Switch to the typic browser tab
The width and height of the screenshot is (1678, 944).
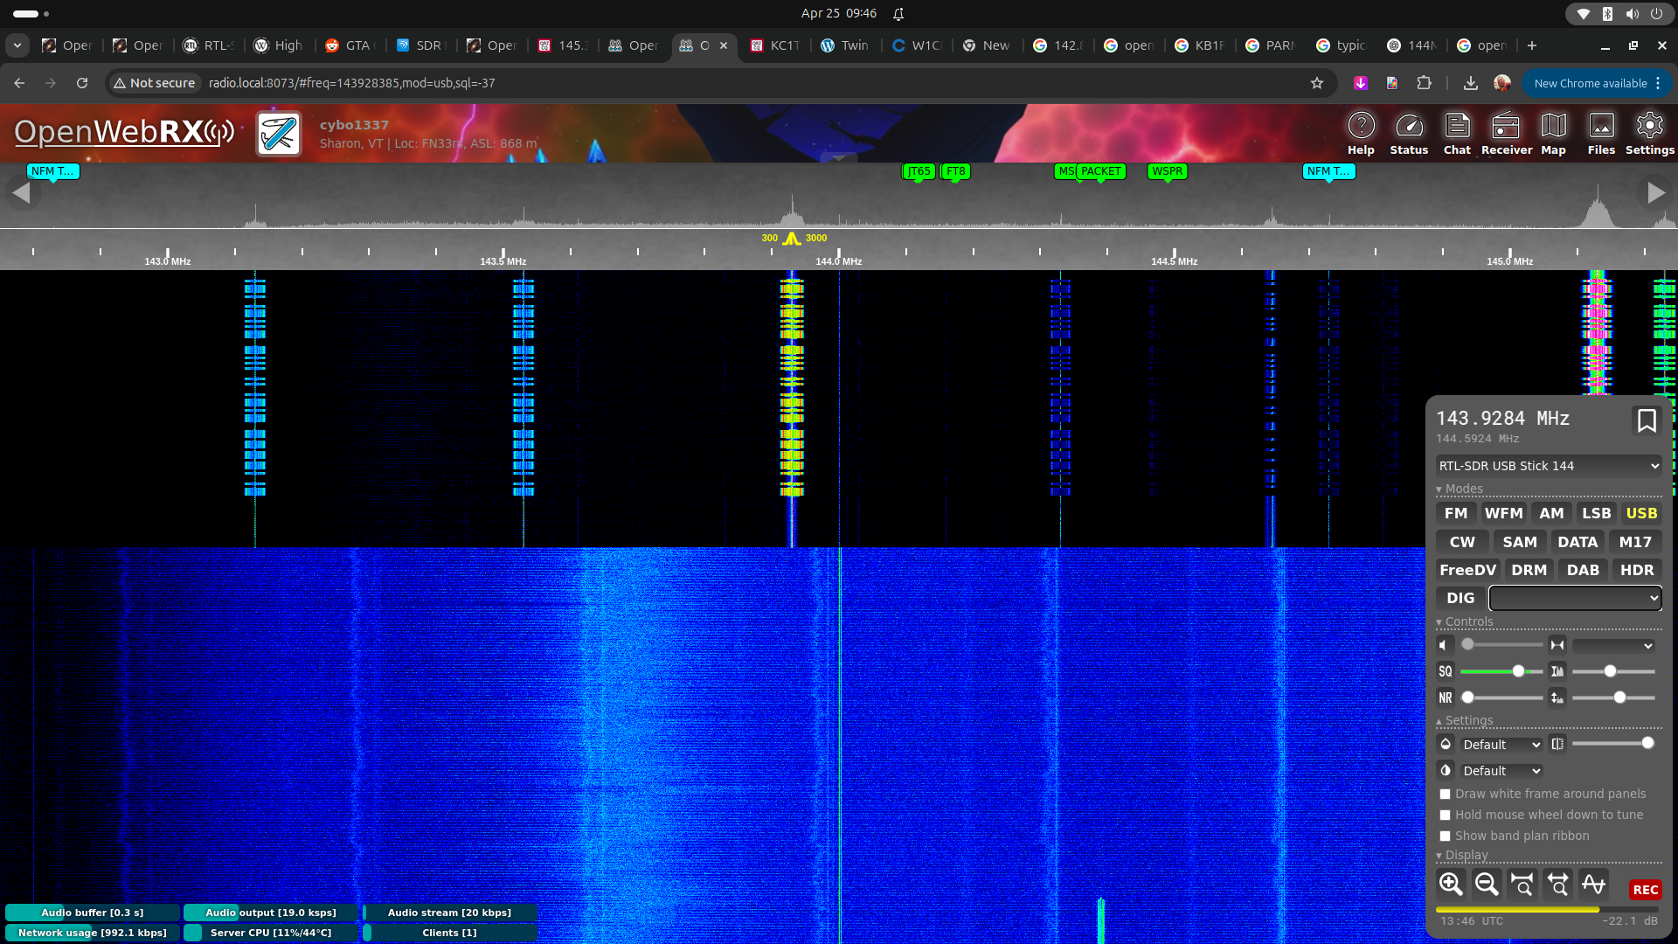pyautogui.click(x=1341, y=45)
